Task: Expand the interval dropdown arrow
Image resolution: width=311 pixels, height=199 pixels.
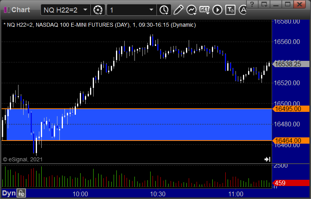Action: click(151, 10)
